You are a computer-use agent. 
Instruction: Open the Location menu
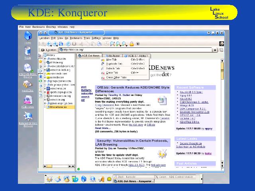(x=44, y=38)
